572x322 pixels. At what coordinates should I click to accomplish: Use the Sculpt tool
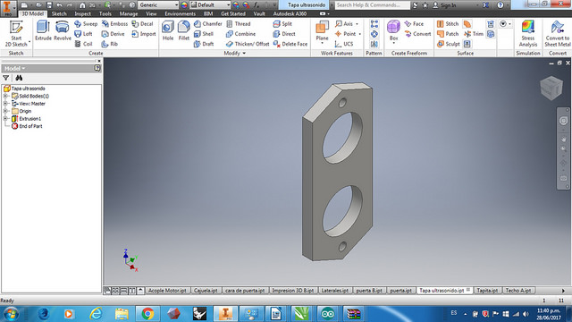(449, 44)
